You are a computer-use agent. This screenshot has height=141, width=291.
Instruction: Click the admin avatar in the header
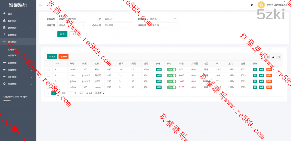click(261, 5)
